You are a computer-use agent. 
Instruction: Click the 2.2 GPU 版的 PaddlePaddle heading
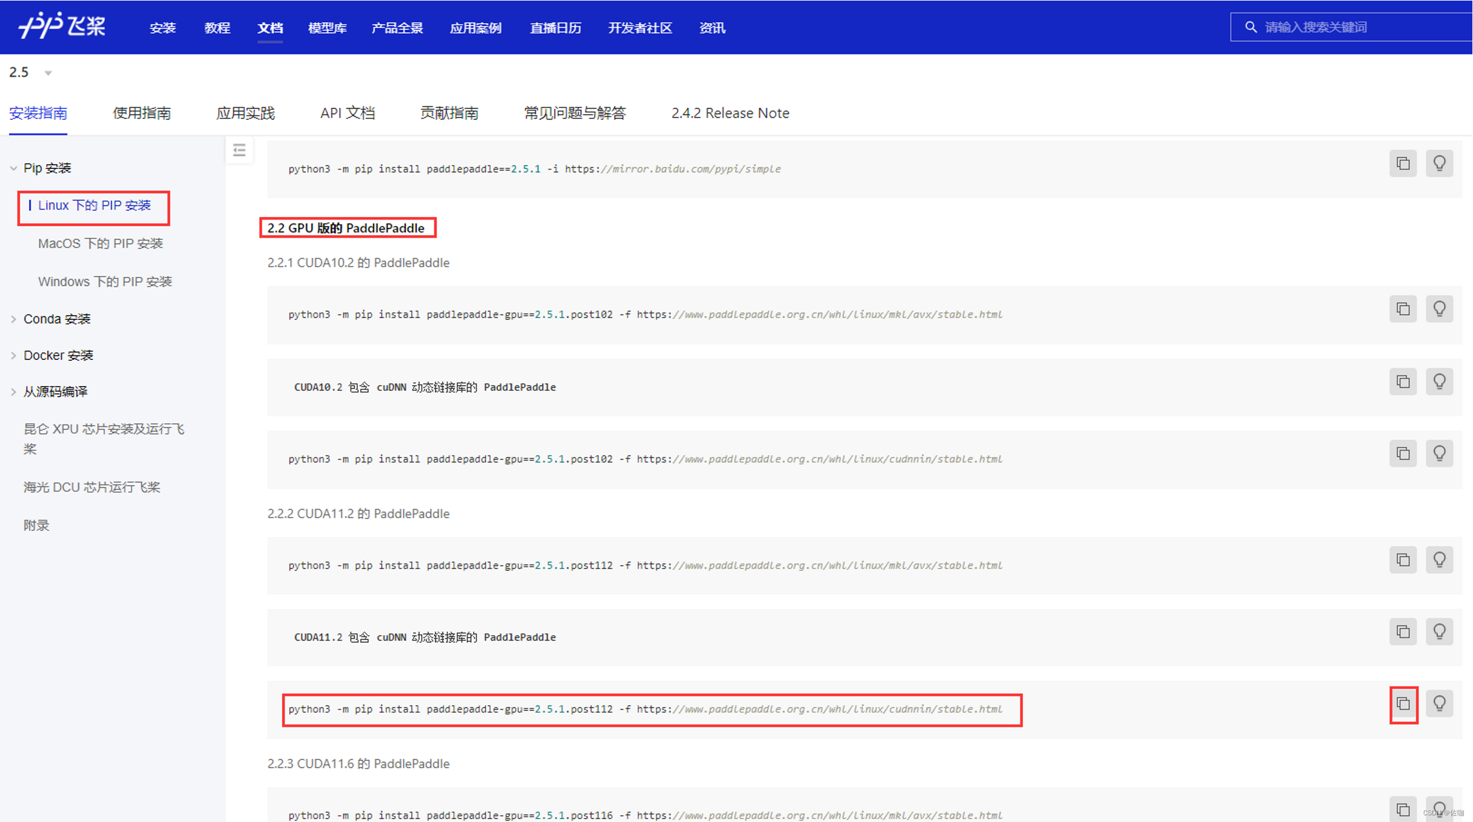346,228
